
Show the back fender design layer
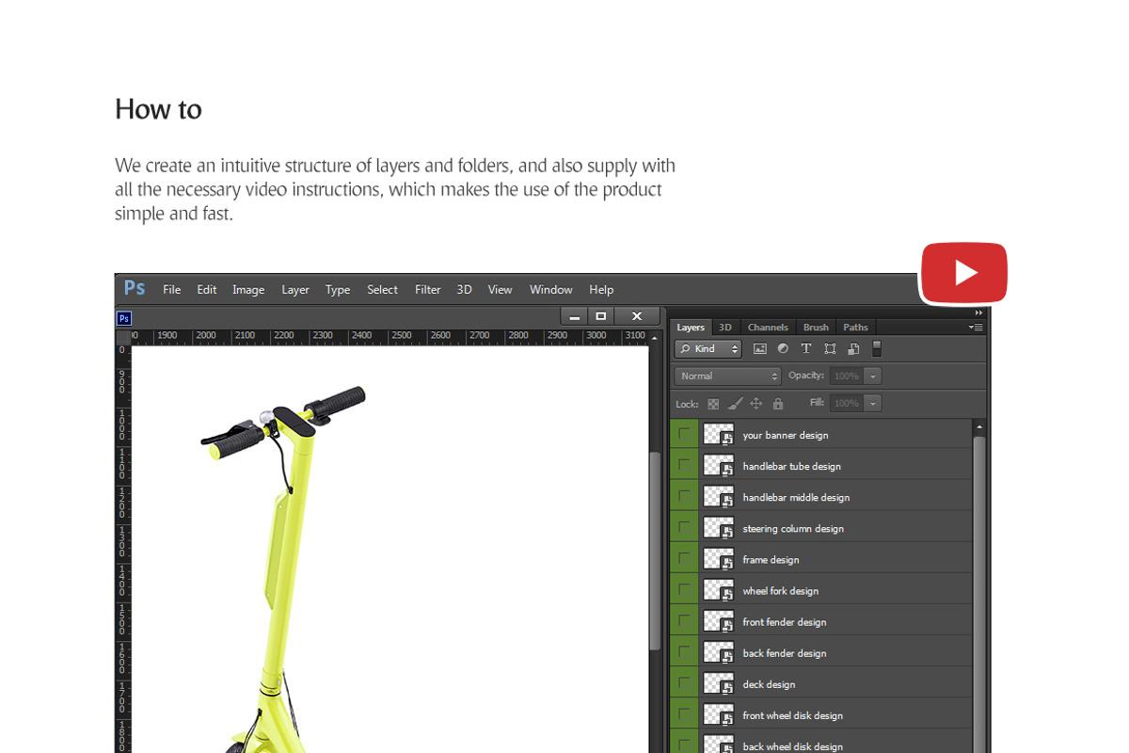click(684, 651)
